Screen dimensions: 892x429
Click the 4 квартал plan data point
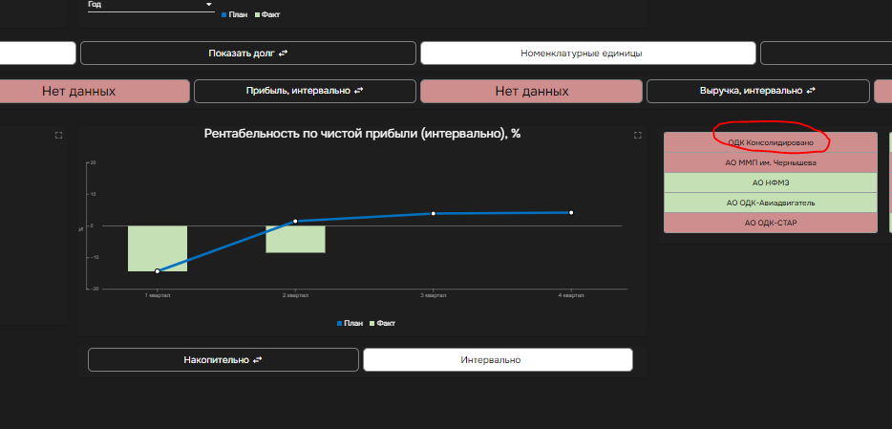[x=571, y=212]
